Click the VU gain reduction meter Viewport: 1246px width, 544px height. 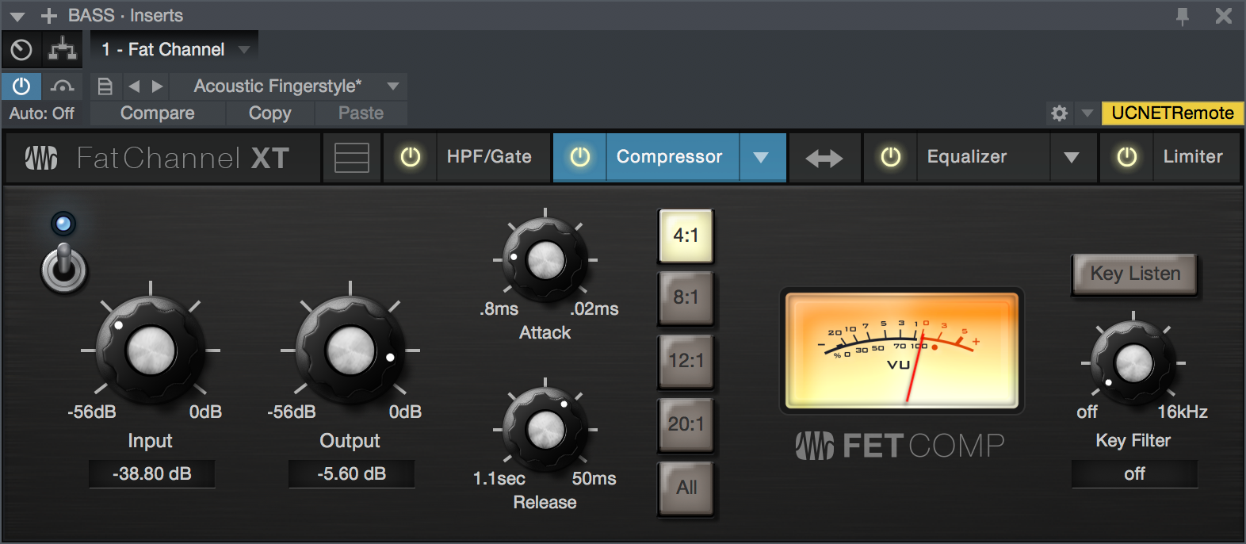(902, 350)
